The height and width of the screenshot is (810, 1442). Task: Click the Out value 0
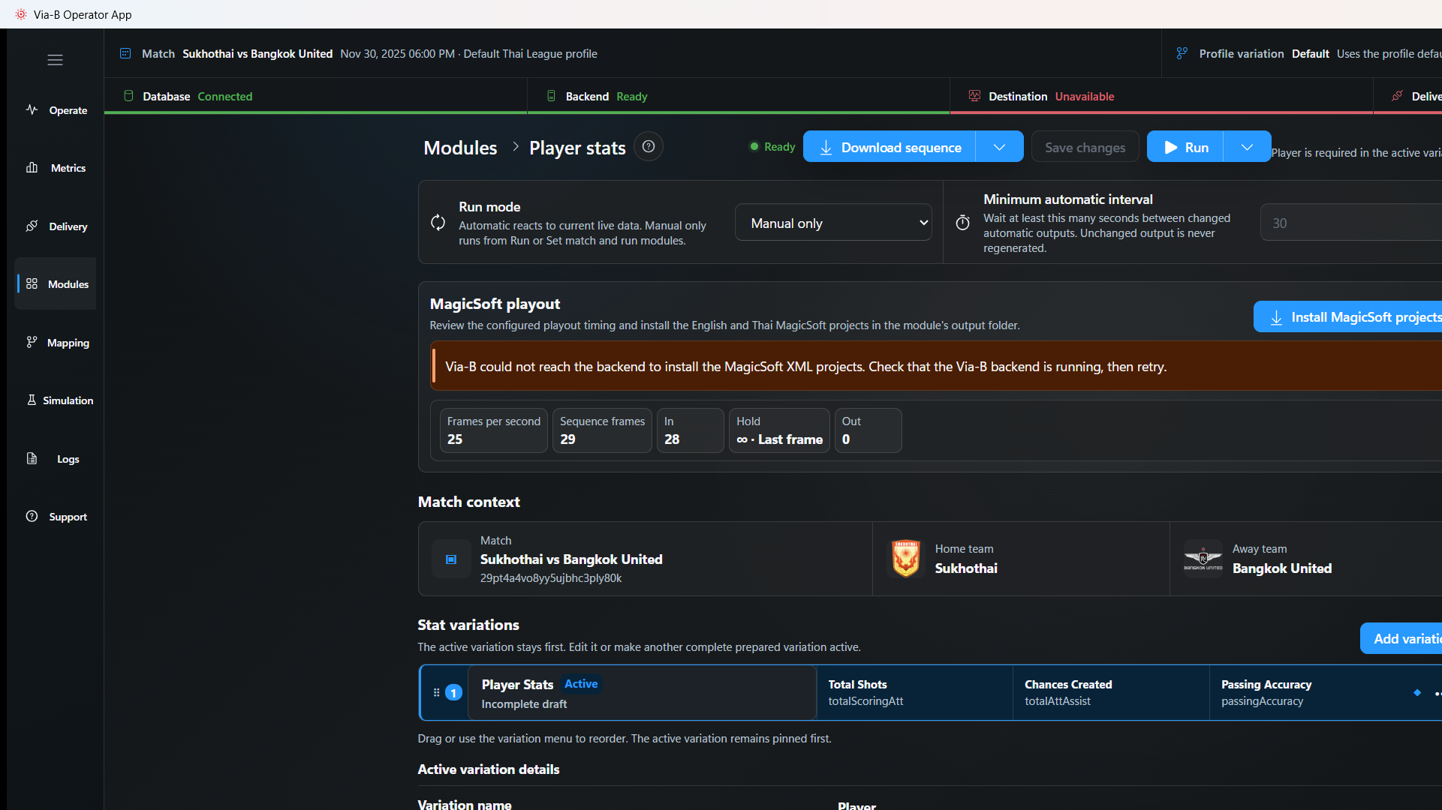tap(846, 439)
